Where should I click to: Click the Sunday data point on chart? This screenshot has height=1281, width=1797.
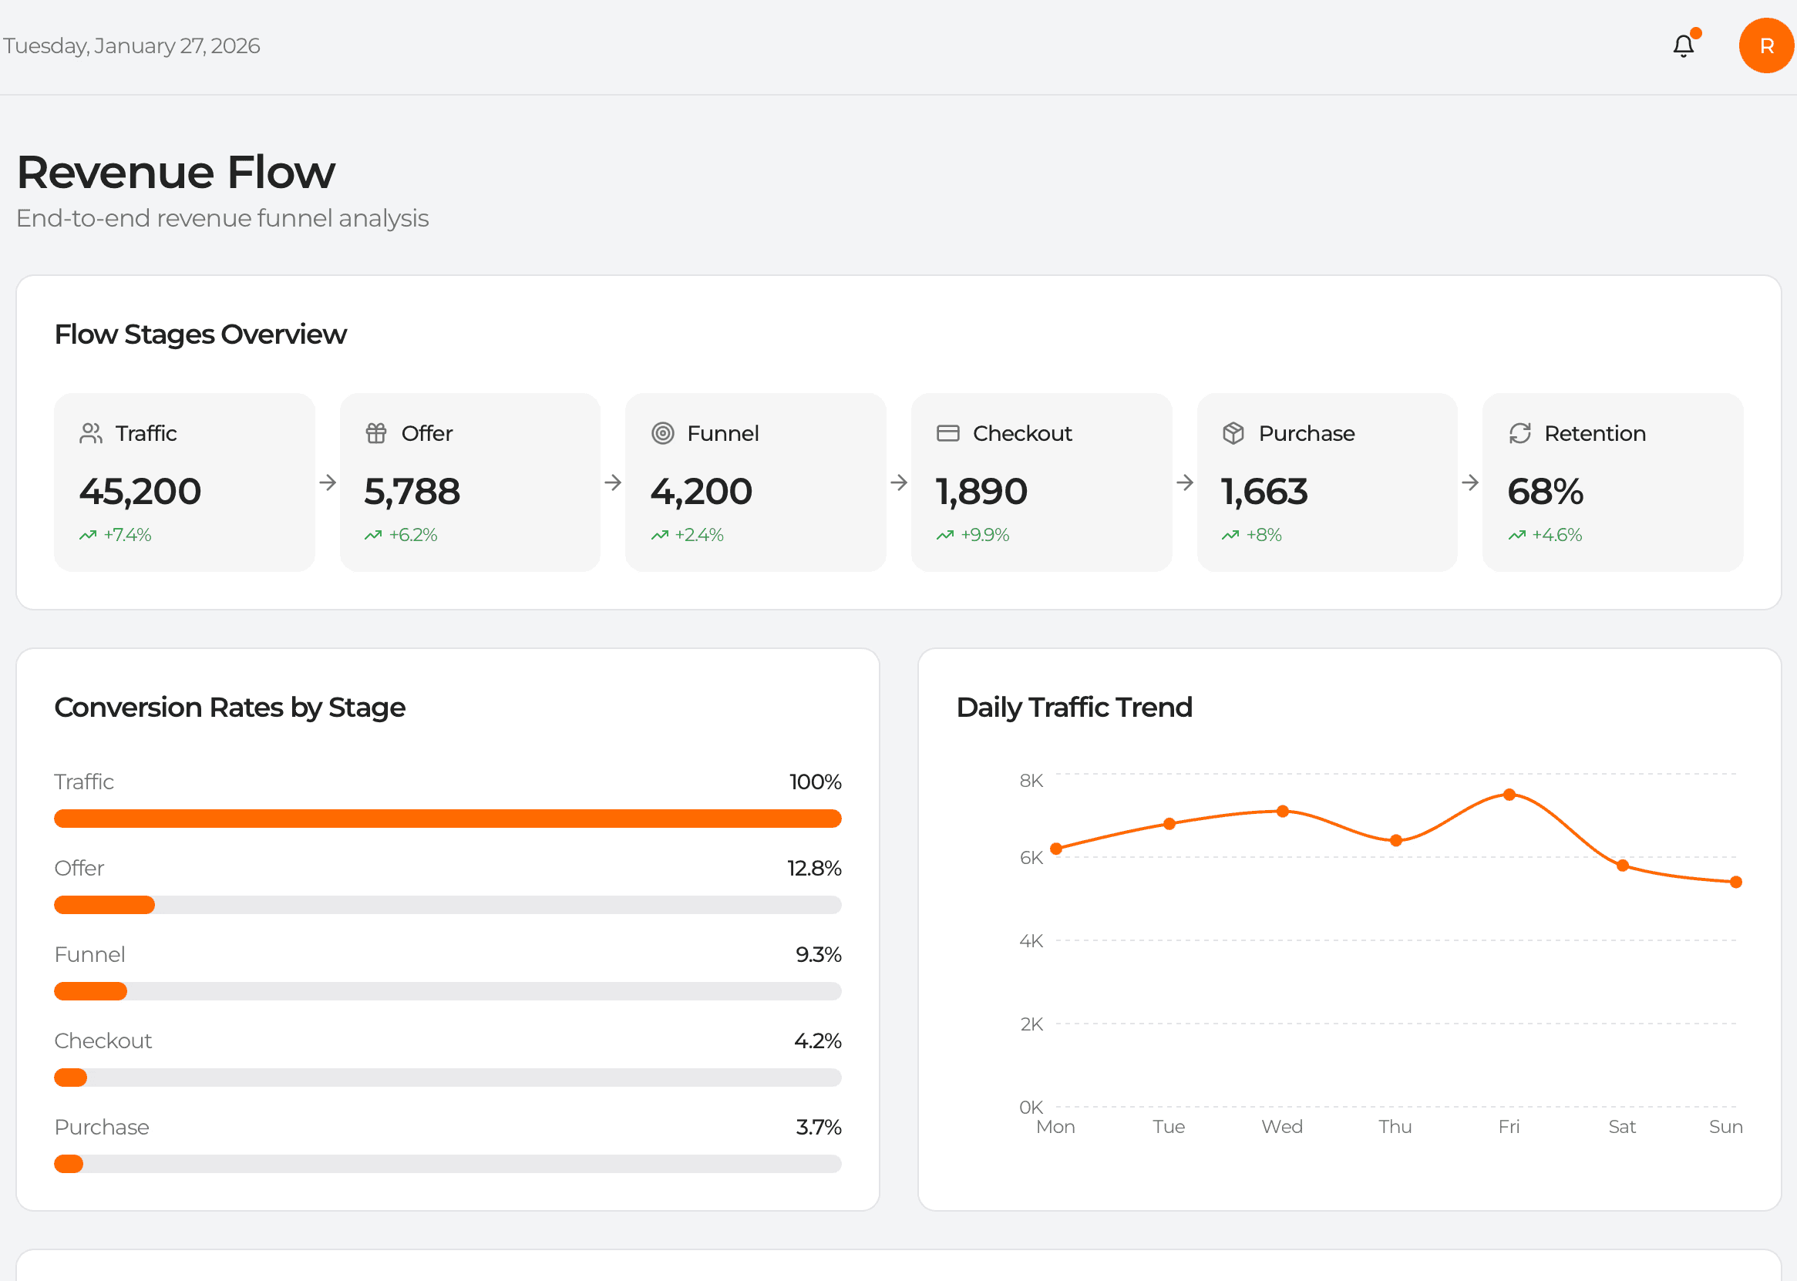click(x=1735, y=882)
